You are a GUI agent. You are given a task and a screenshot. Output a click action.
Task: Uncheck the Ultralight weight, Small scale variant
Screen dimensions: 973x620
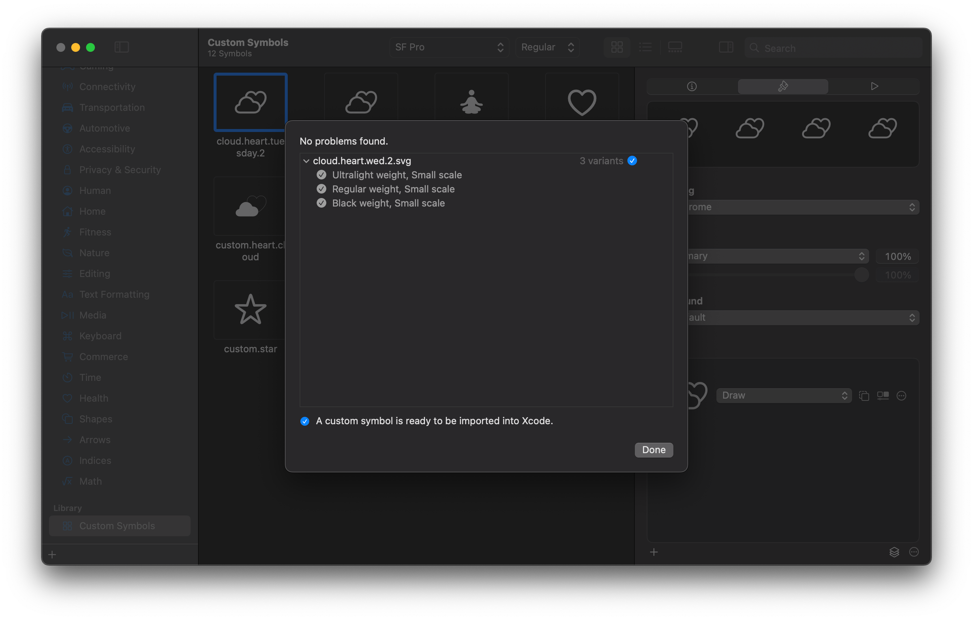click(x=321, y=175)
